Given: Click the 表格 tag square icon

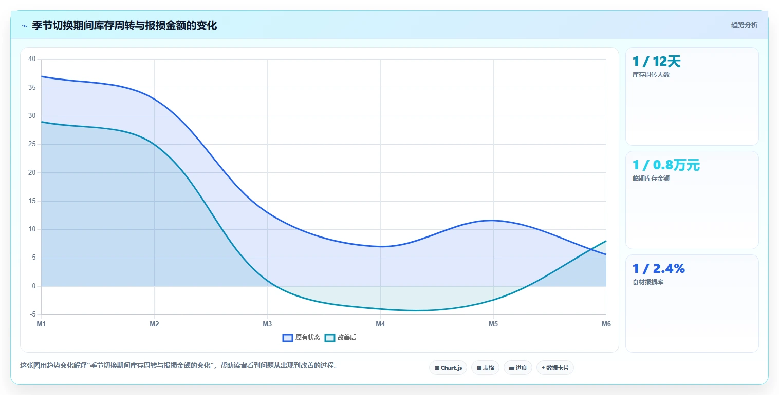Looking at the screenshot, I should click(x=479, y=368).
